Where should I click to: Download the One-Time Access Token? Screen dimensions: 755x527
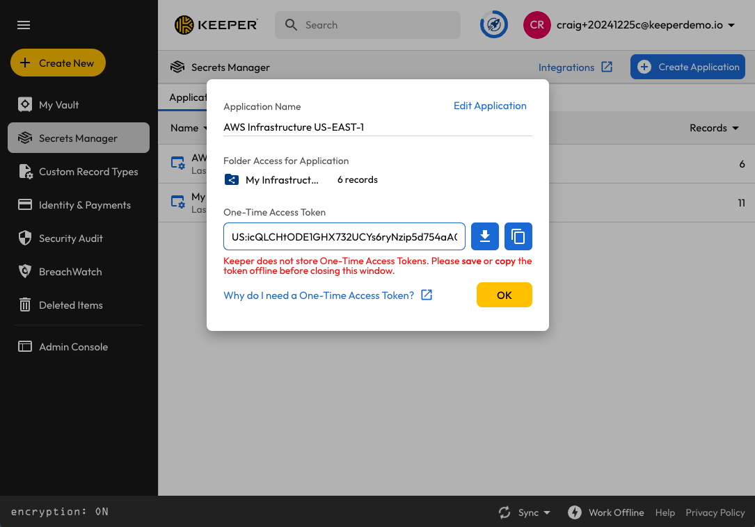point(485,236)
